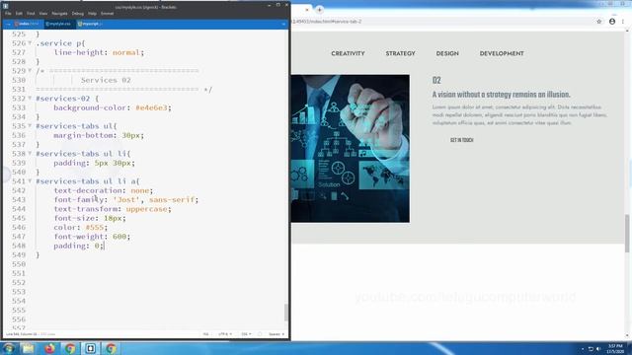Click the Brackets editor vertical scrollbar thumb
The width and height of the screenshot is (632, 355).
click(286, 313)
